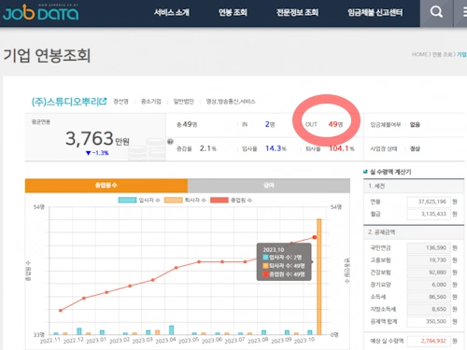Click the average salary 3,763 만원 value
This screenshot has height=350, width=467.
click(x=97, y=138)
